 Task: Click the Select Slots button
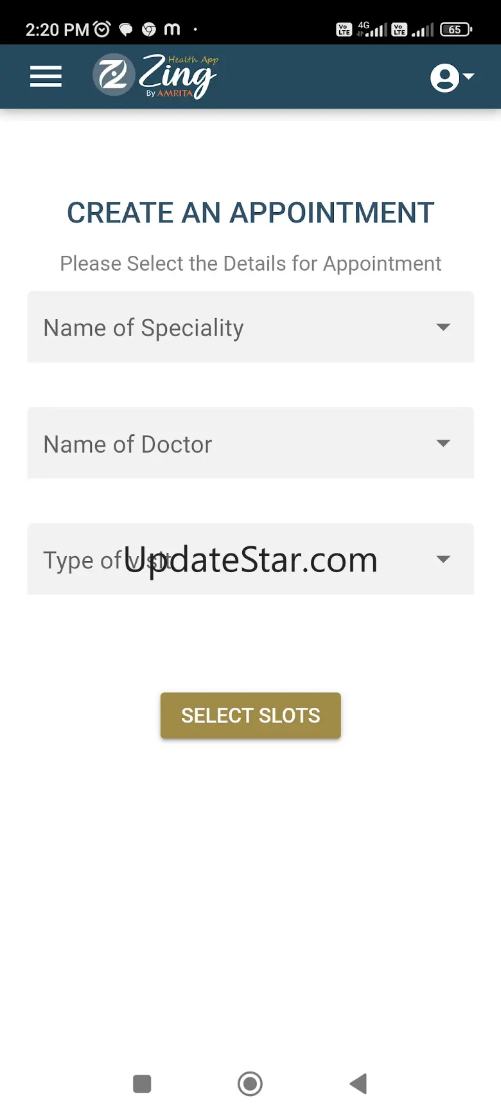coord(251,715)
